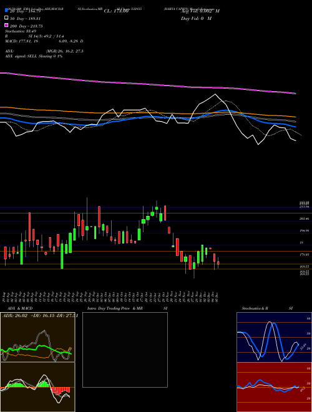Click the date labels on the candlestick x-axis
The image size is (312, 412).
coord(111,297)
